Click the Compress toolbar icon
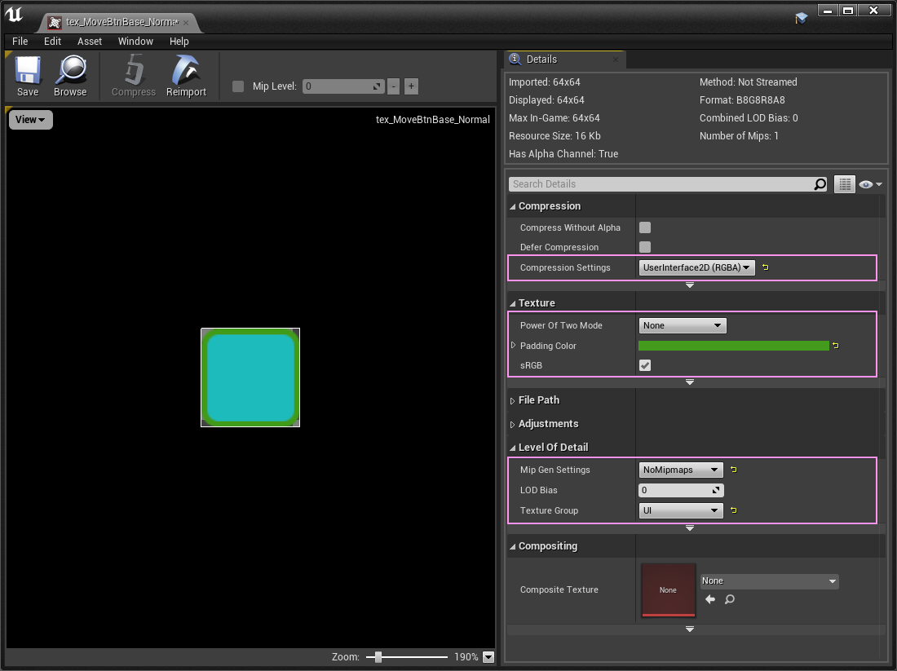The image size is (897, 671). tap(133, 70)
